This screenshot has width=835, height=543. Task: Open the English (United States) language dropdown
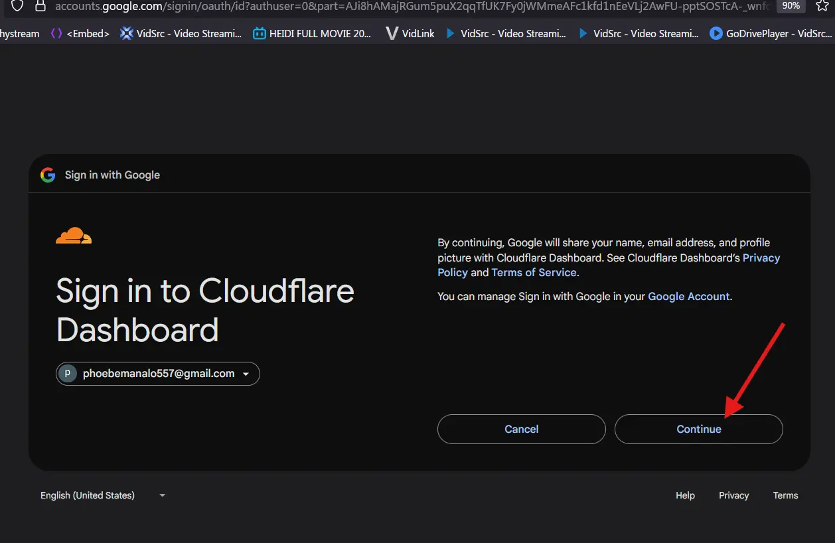tap(103, 495)
